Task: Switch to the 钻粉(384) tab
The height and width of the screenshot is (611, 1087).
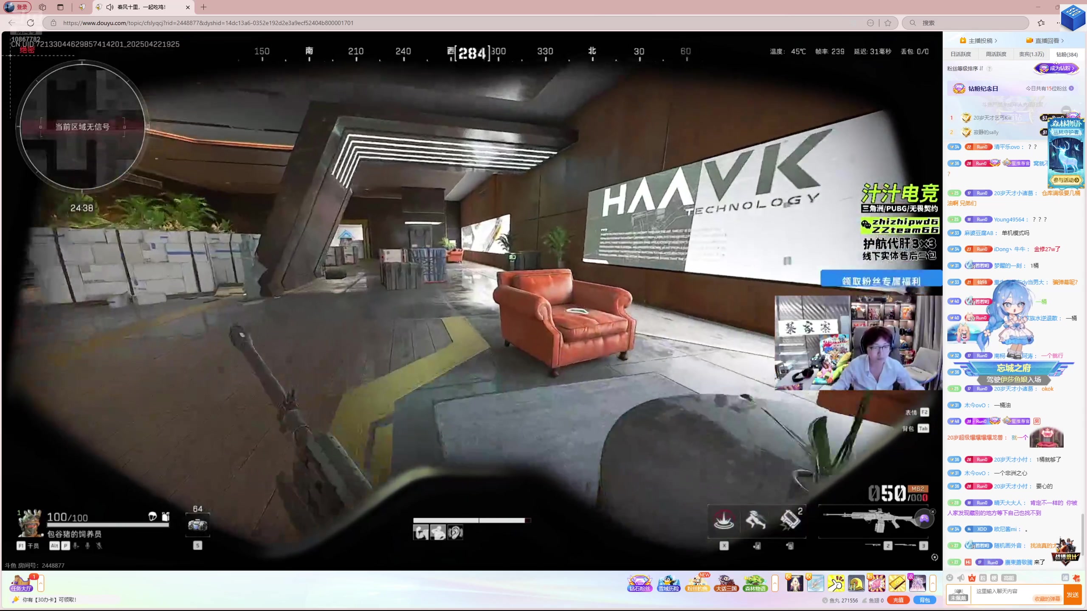Action: [x=1067, y=54]
